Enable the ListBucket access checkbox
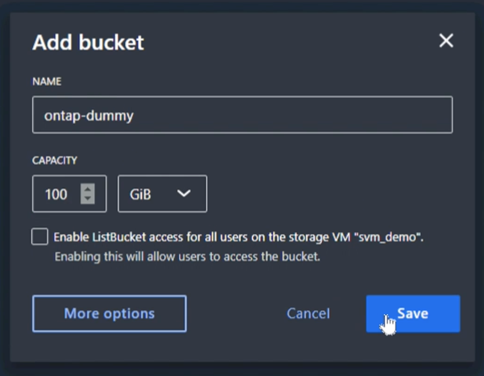Viewport: 484px width, 376px height. click(40, 236)
